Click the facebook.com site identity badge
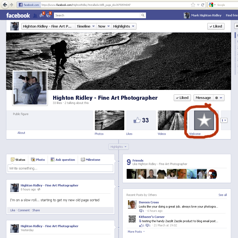Screen dimensions: 238x238 point(29,5)
